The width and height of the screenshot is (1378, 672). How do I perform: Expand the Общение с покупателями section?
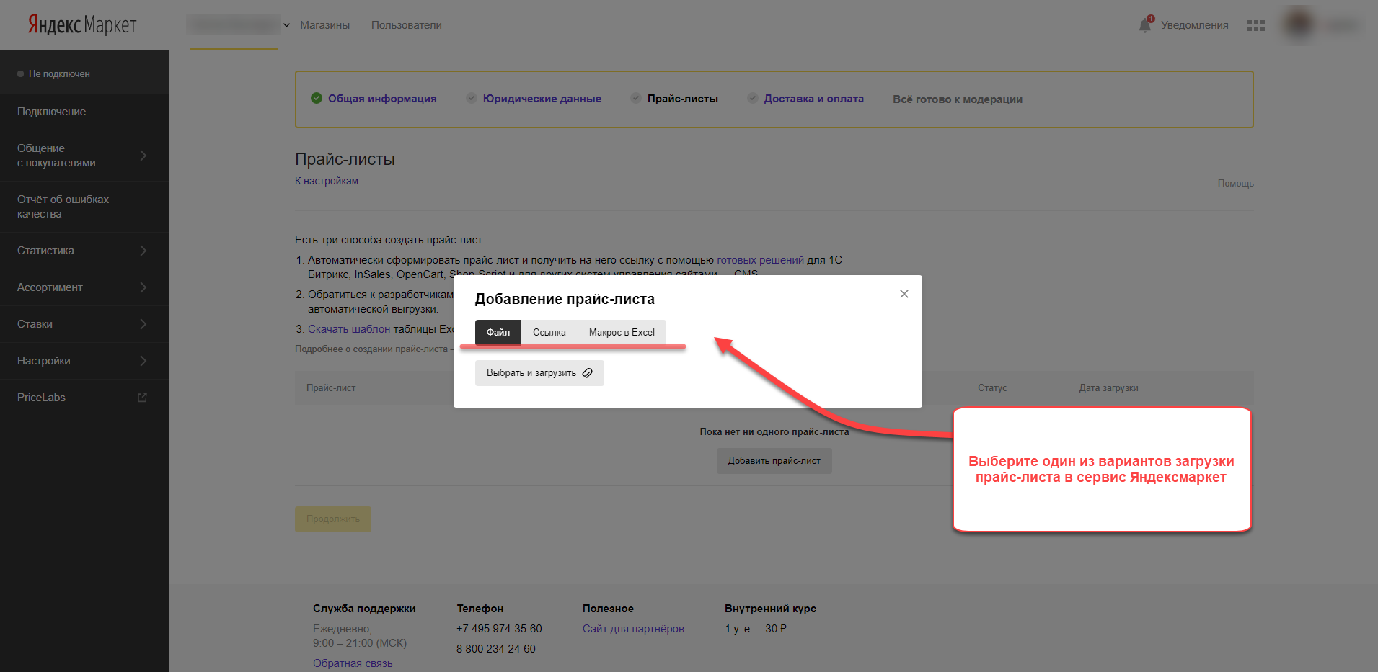click(84, 156)
